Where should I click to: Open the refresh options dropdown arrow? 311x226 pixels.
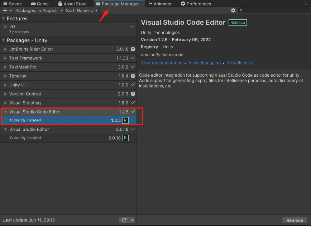132,220
